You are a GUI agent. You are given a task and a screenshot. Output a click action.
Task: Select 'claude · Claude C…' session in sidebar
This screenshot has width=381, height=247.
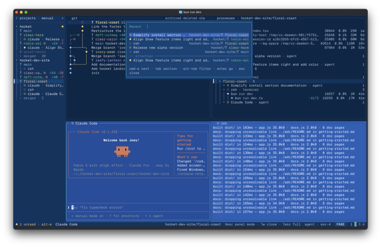pos(45,94)
